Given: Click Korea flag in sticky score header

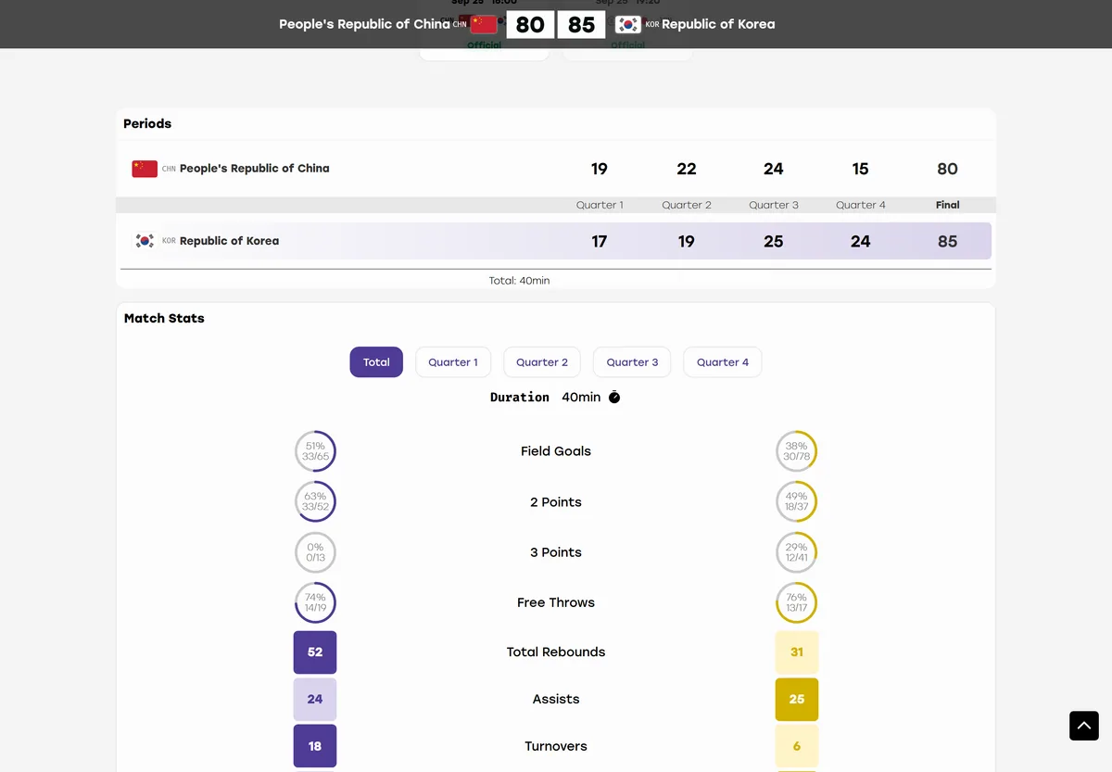Looking at the screenshot, I should [x=628, y=24].
